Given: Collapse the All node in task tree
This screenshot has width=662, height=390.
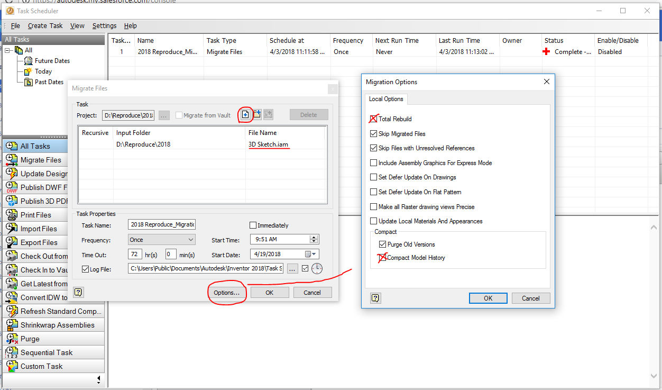Looking at the screenshot, I should 8,50.
